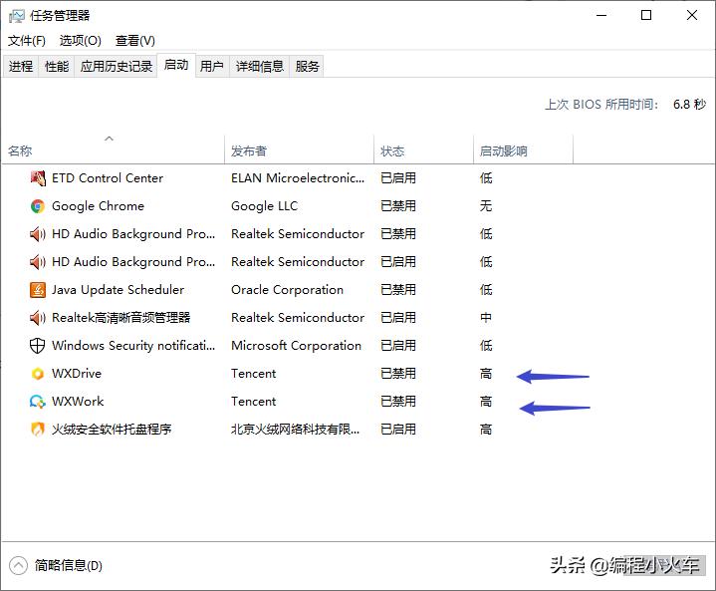Click the WXWork chat icon
Viewport: 716px width, 591px height.
[38, 402]
